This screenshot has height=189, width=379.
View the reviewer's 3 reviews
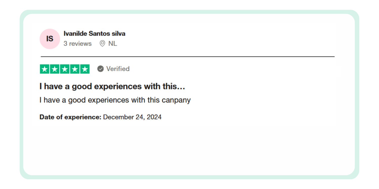(78, 44)
